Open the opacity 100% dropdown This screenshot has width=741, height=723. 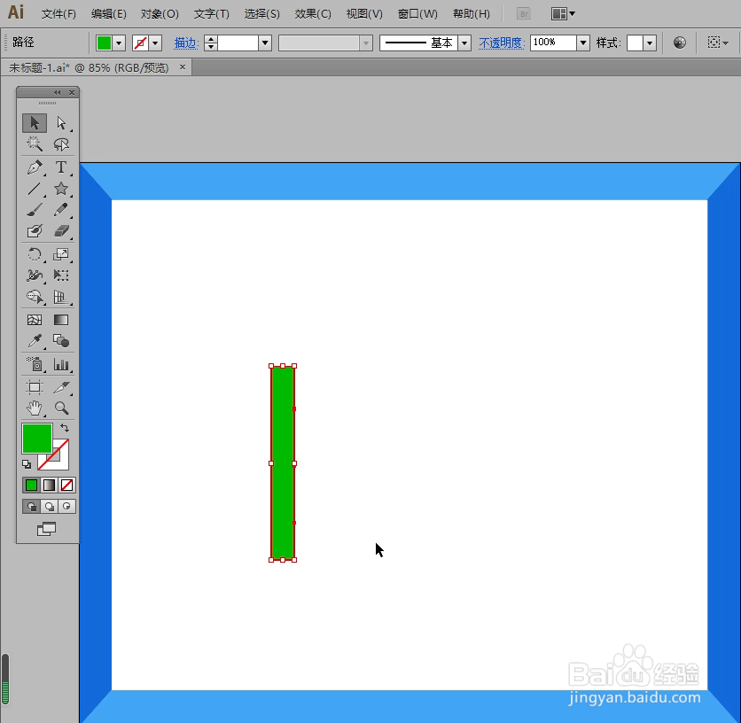click(x=583, y=43)
